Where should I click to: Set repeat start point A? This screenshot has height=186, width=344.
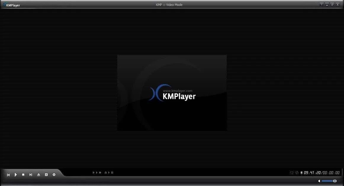pyautogui.click(x=106, y=173)
